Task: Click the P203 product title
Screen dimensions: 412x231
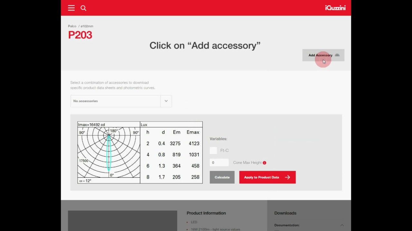Action: 80,35
